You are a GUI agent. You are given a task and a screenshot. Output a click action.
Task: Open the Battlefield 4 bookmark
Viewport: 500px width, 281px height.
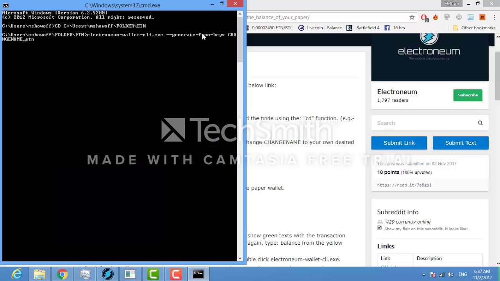(363, 28)
